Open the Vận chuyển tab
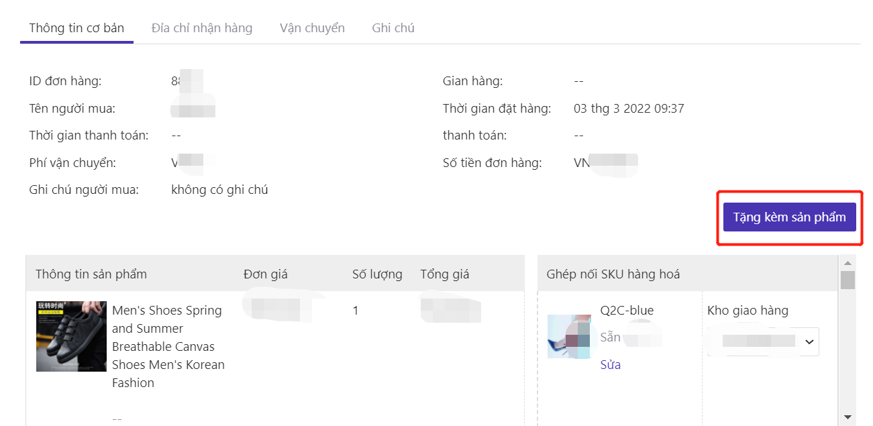 [312, 28]
